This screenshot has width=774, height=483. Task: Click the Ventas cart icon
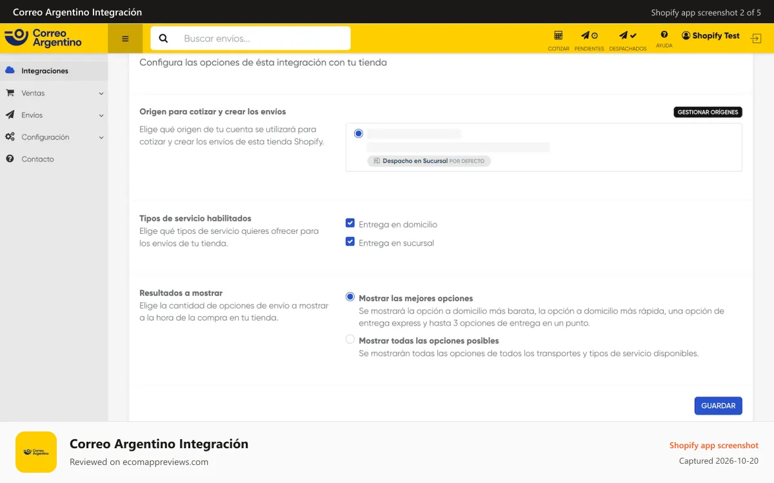tap(10, 93)
